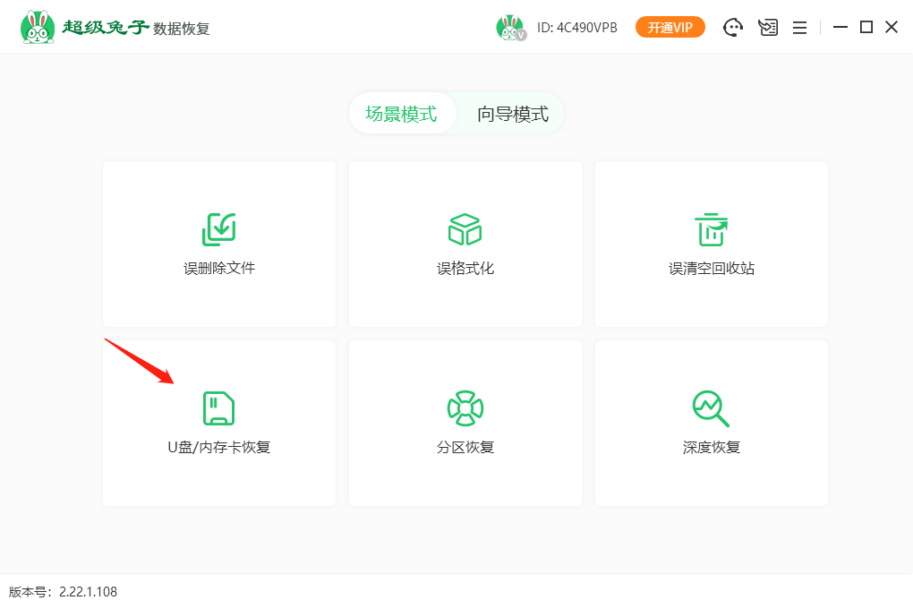Click the 误格式化 box icon

(x=465, y=229)
